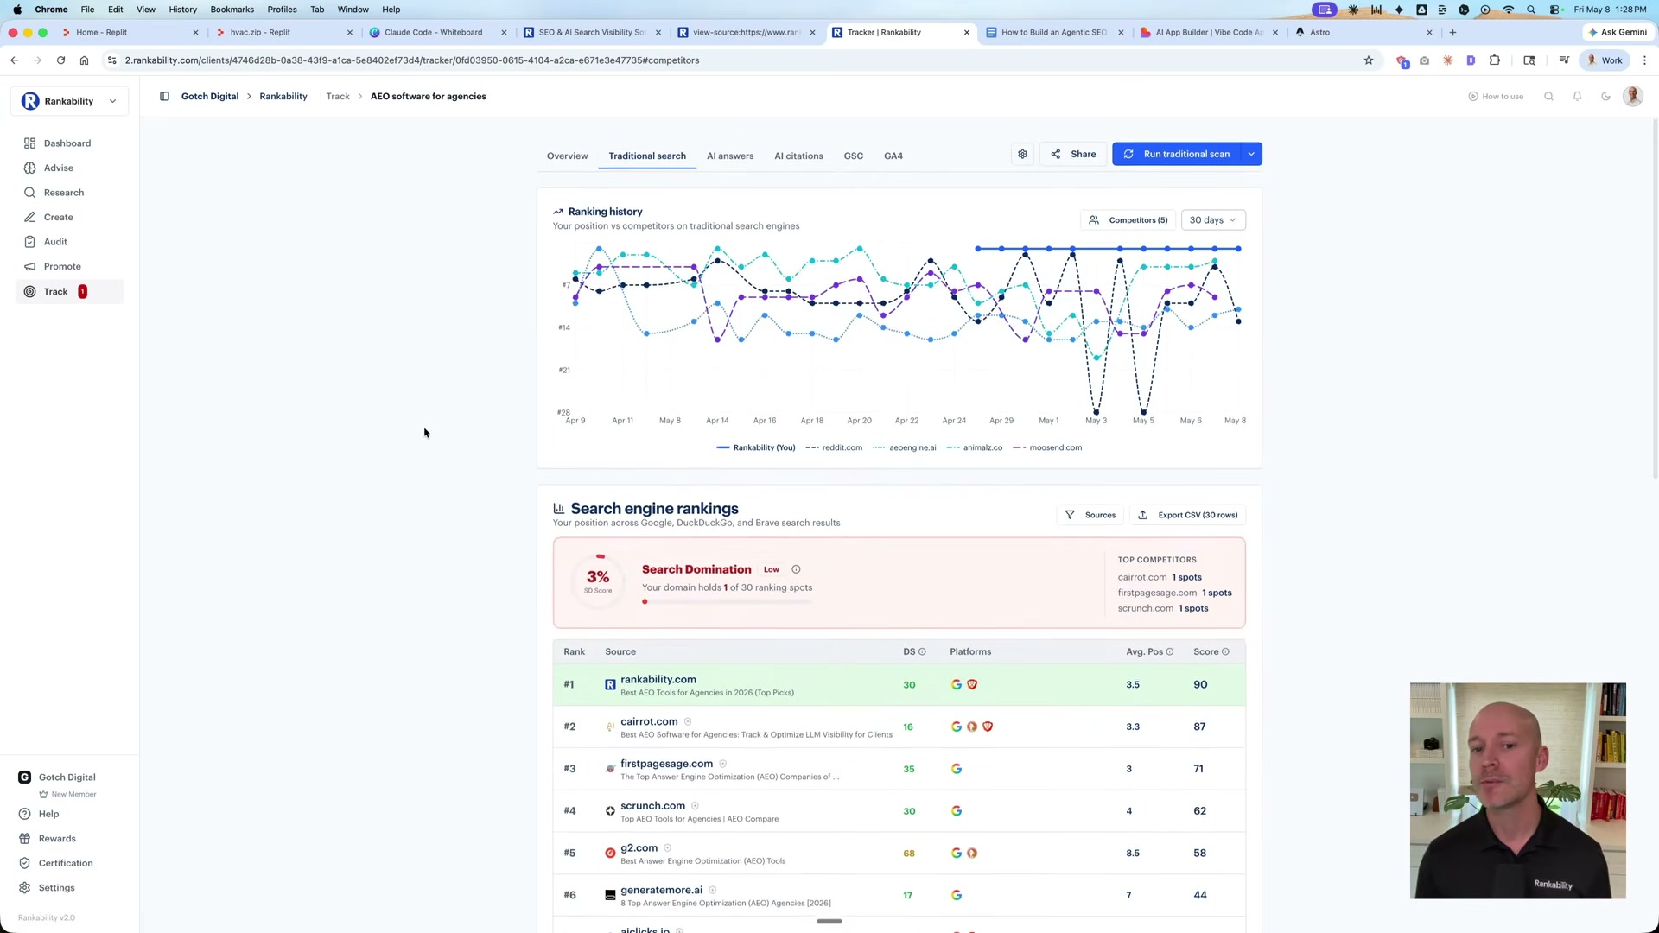Reload the page in Chrome
Screen dimensions: 1659x933
pos(60,60)
